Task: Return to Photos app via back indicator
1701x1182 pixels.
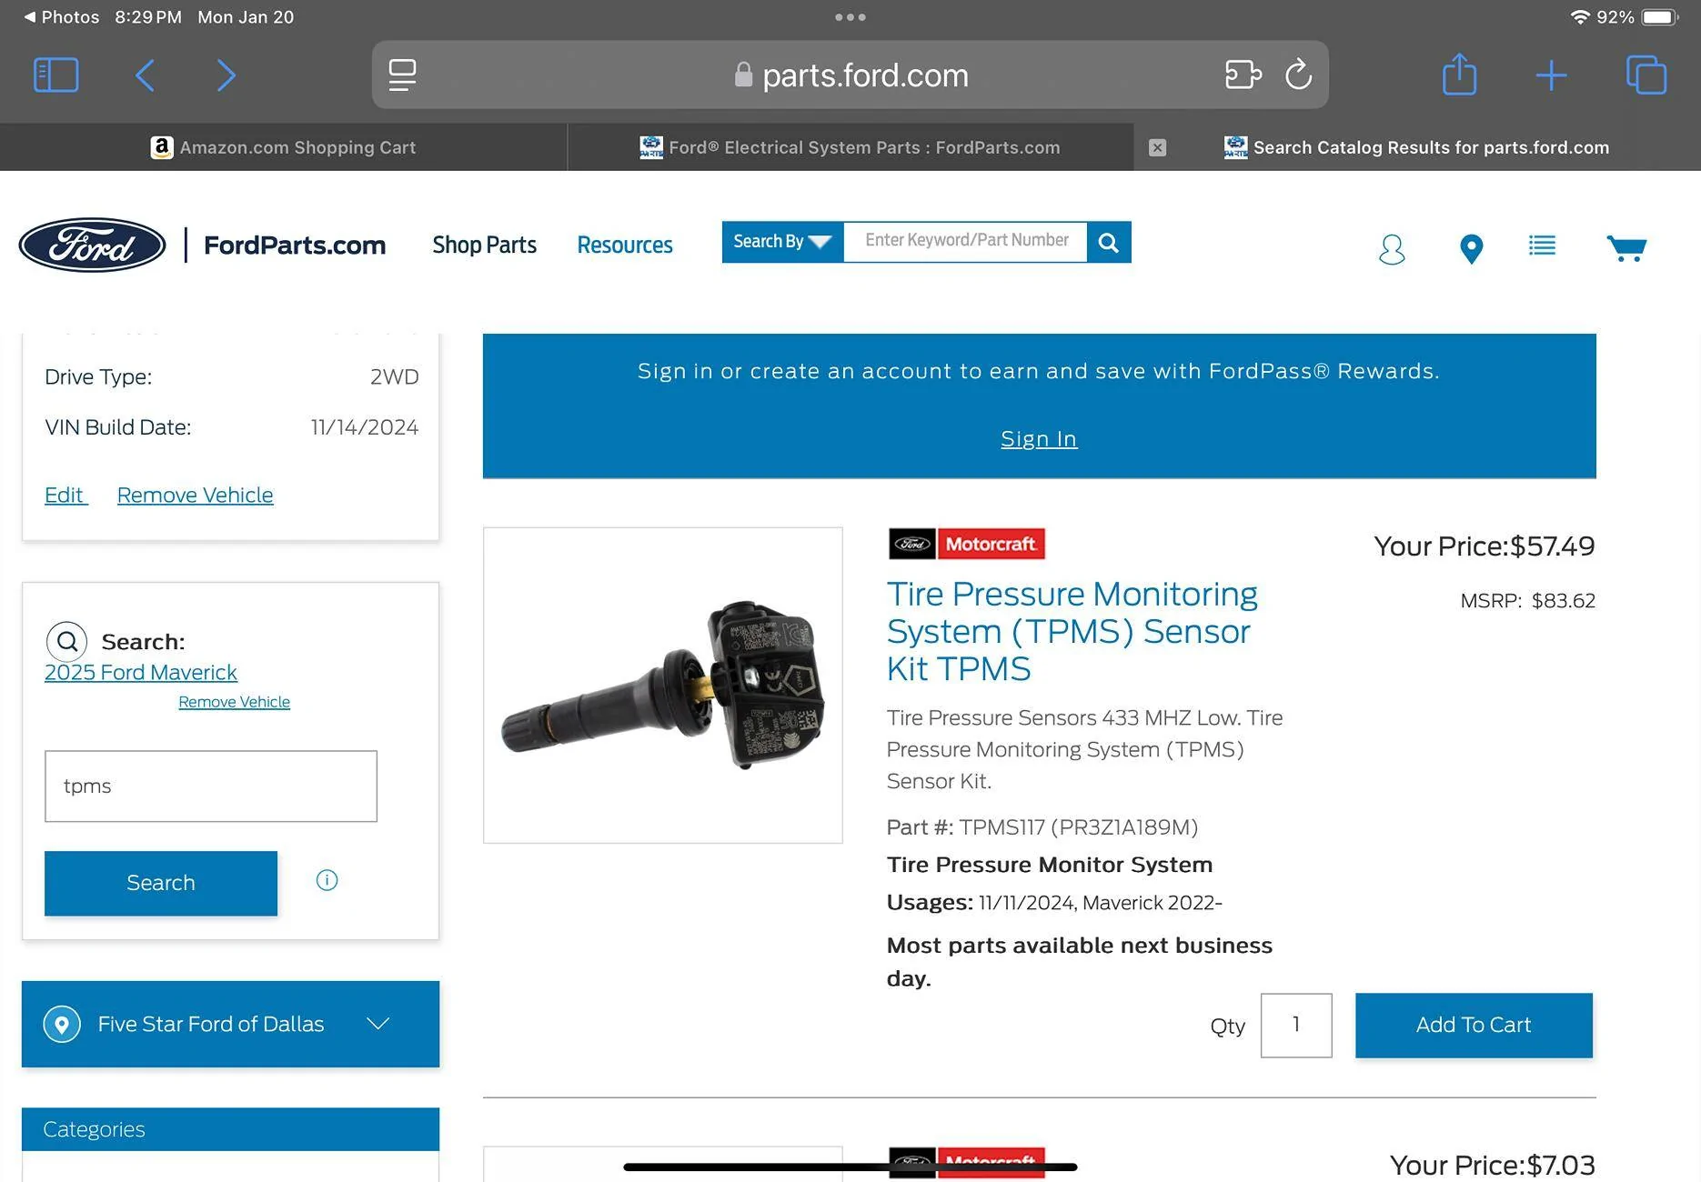Action: [x=61, y=17]
